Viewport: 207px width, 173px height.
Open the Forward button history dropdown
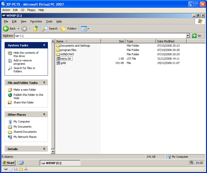30,29
